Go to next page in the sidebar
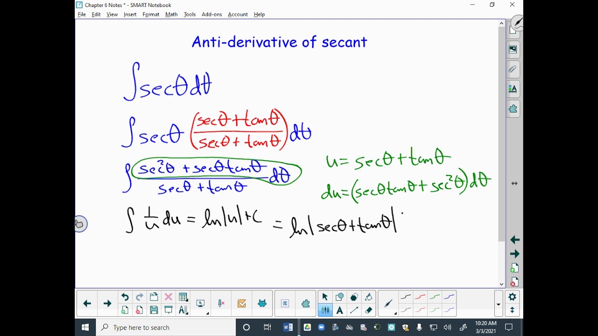The height and width of the screenshot is (336, 598). pyautogui.click(x=515, y=254)
